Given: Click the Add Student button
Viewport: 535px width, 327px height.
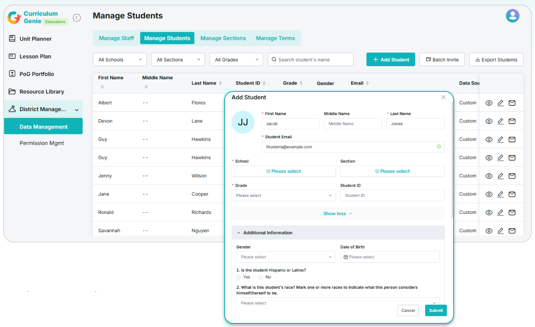Looking at the screenshot, I should [391, 59].
